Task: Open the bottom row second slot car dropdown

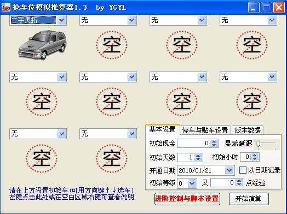Action: 131,134
